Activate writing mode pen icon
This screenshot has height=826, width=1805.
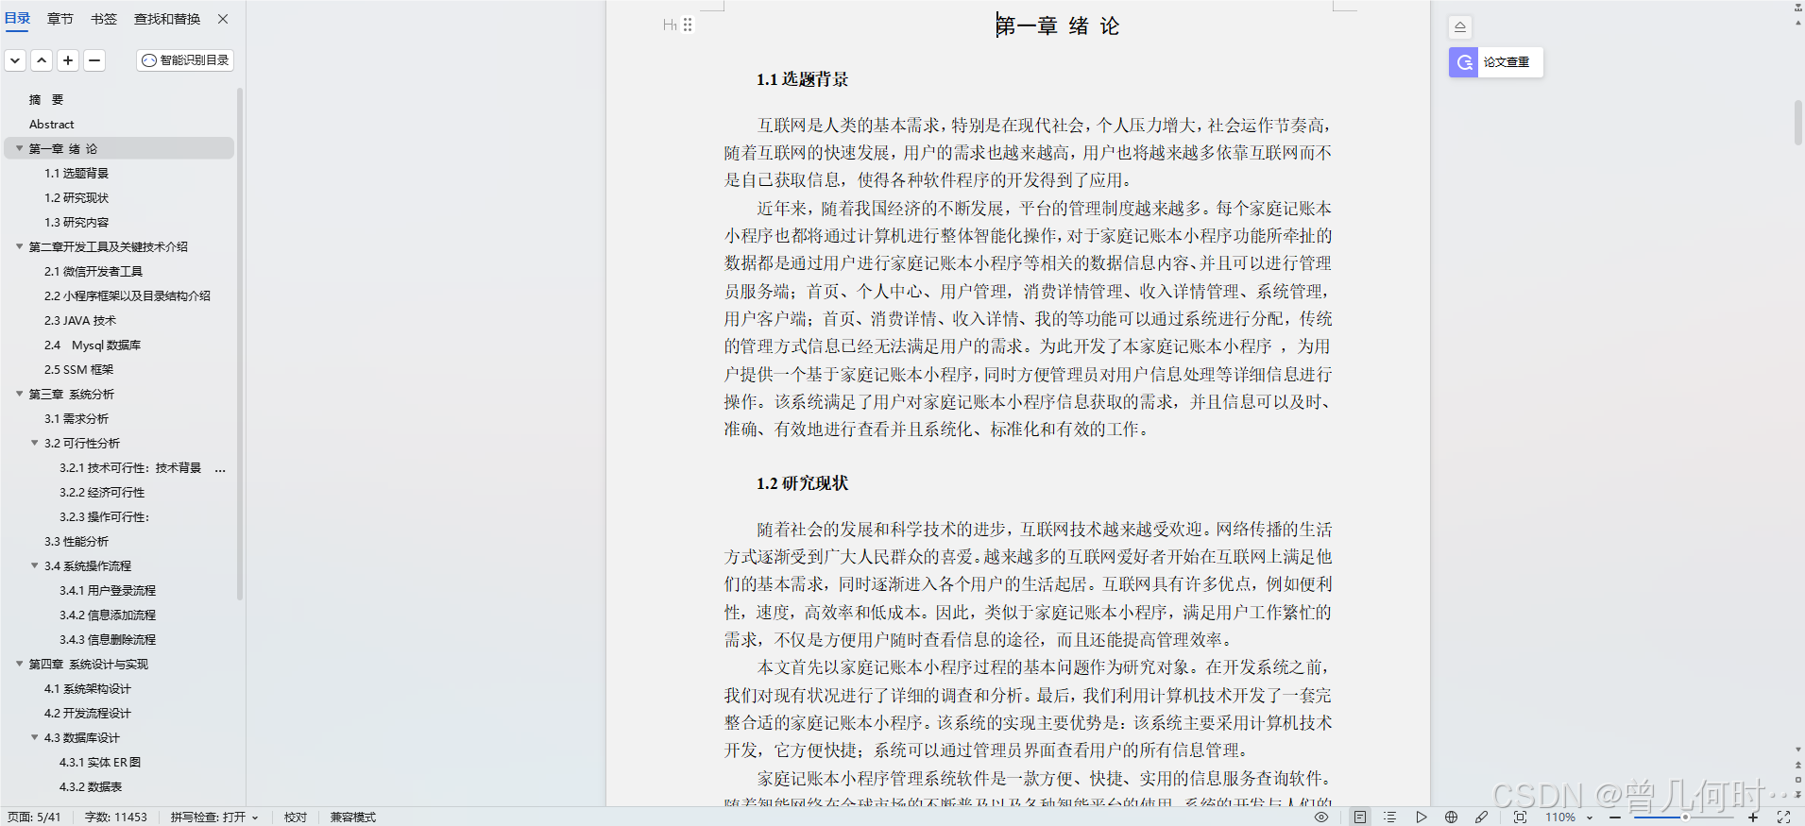click(1481, 818)
